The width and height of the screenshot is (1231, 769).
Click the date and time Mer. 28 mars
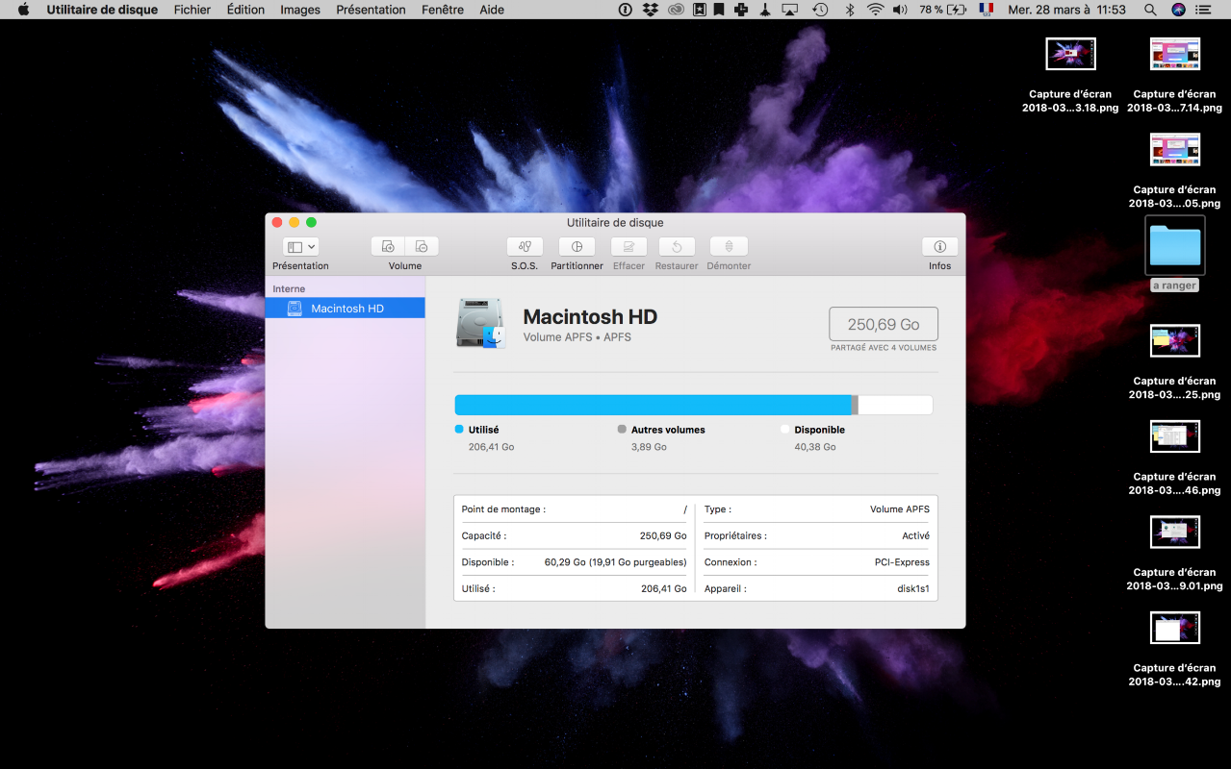(1066, 10)
